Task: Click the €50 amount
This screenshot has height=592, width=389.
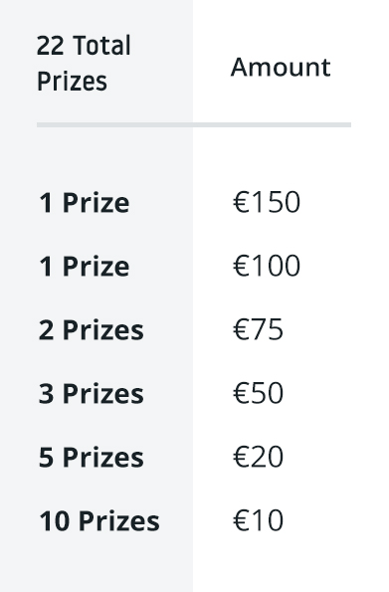Action: [258, 393]
